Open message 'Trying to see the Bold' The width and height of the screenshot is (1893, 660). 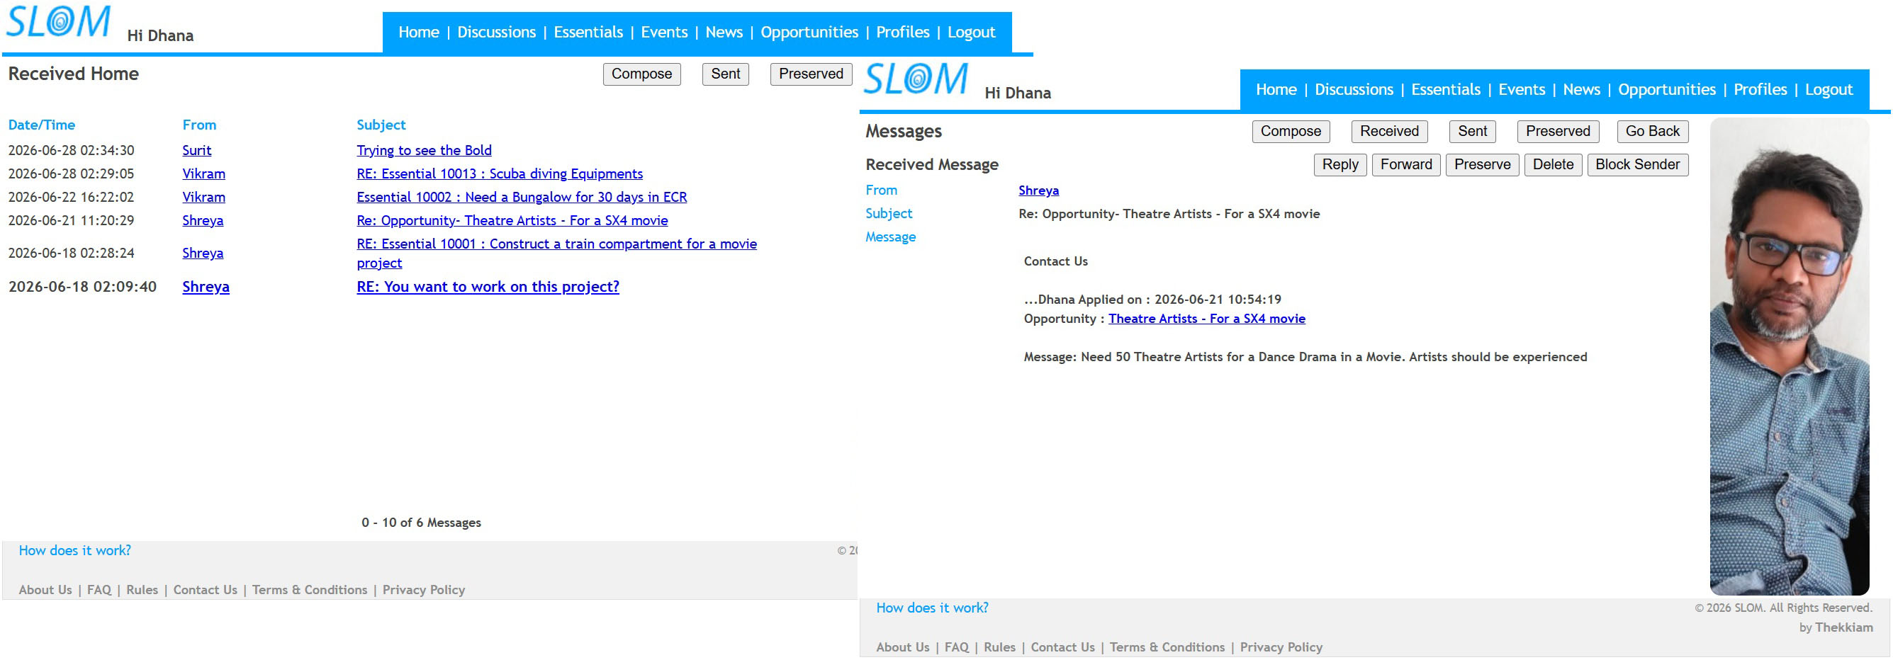(x=424, y=151)
